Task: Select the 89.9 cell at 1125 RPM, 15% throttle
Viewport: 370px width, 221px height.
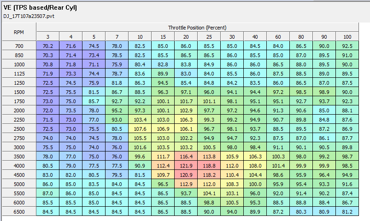Action: point(163,73)
